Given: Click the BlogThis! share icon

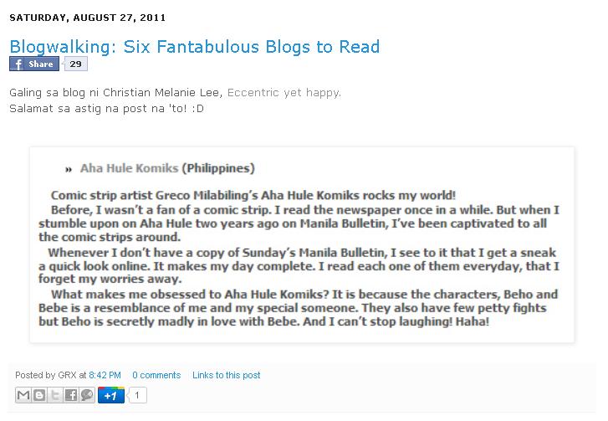Looking at the screenshot, I should (x=39, y=395).
